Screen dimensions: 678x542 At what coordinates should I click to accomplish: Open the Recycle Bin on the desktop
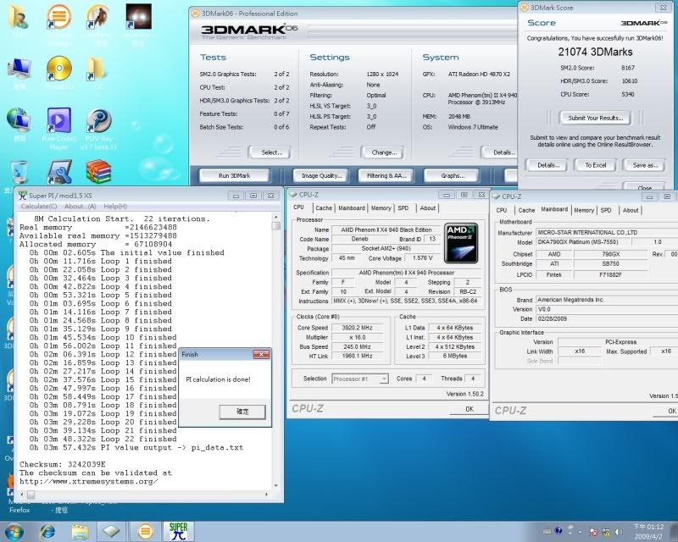click(19, 172)
